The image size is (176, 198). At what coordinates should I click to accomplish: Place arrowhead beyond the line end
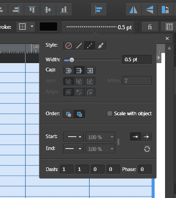[x=146, y=137]
